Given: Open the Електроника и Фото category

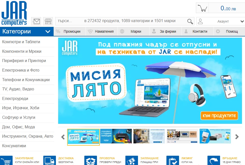Looking at the screenshot, I should tap(27, 70).
